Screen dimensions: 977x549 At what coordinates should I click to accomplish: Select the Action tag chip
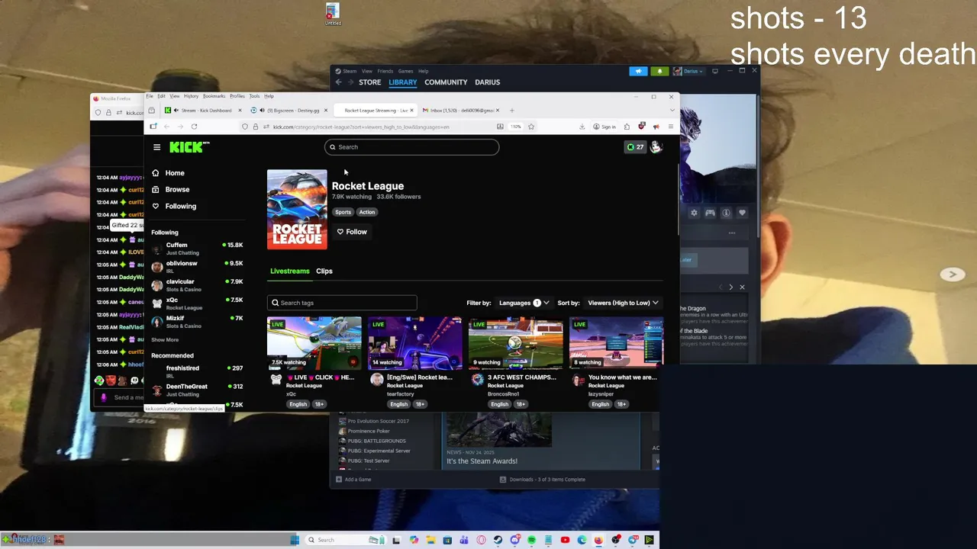367,212
